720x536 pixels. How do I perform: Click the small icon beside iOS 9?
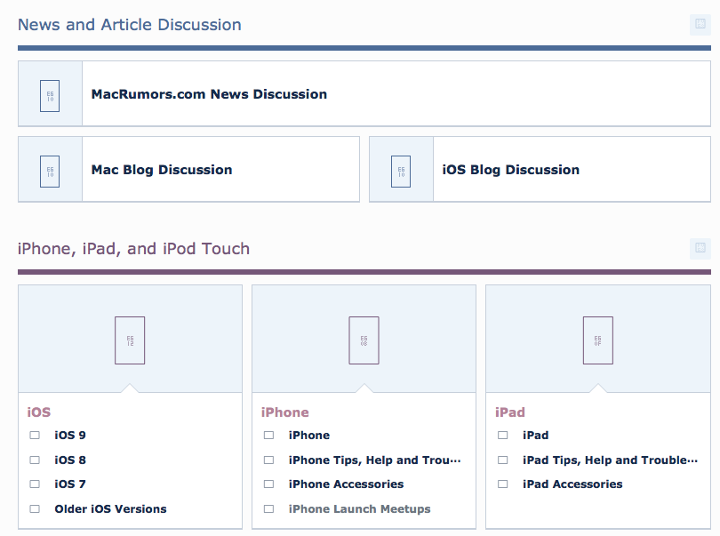click(x=35, y=435)
